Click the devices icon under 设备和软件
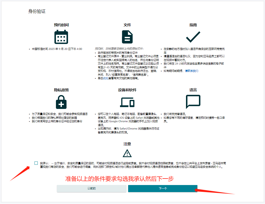The image size is (265, 204). tap(127, 102)
